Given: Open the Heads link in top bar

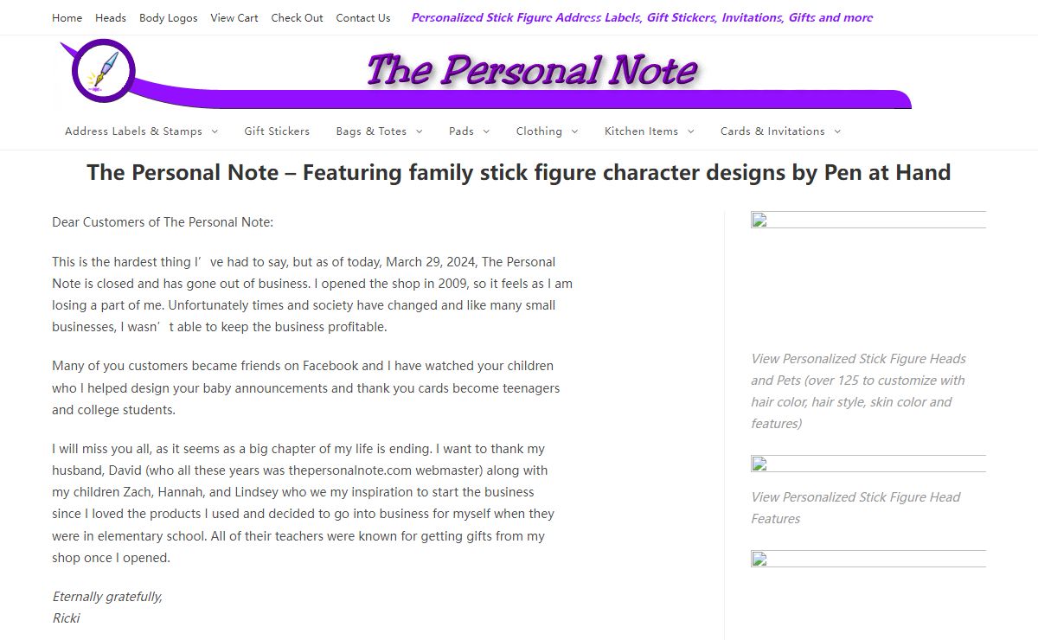Looking at the screenshot, I should coord(111,18).
